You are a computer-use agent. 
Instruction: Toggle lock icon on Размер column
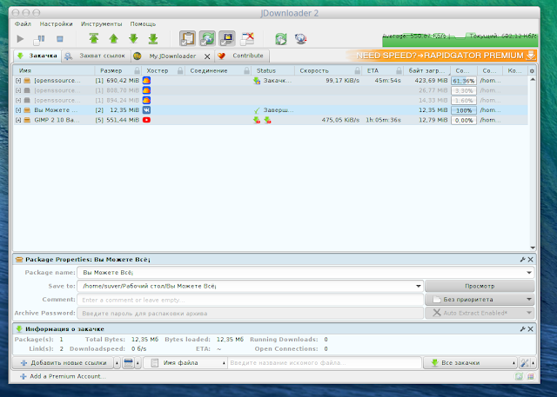click(x=138, y=70)
